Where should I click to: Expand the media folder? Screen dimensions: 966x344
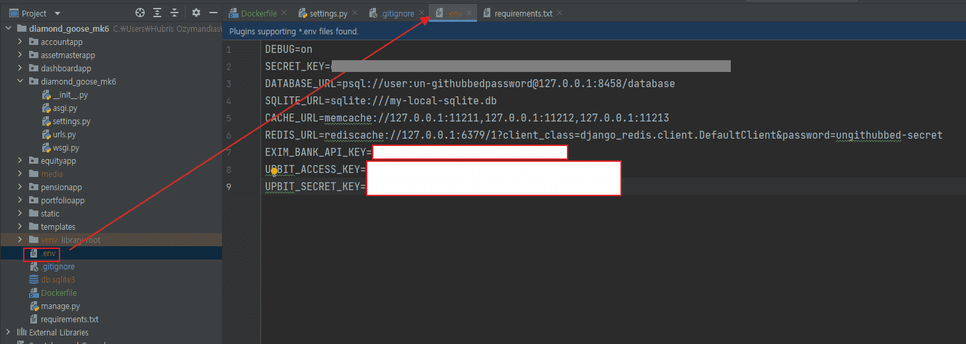(20, 174)
